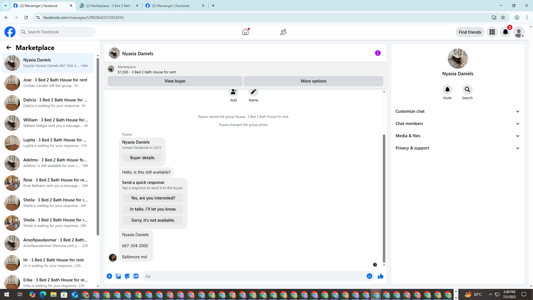Mute this conversation with the bell icon

447,89
